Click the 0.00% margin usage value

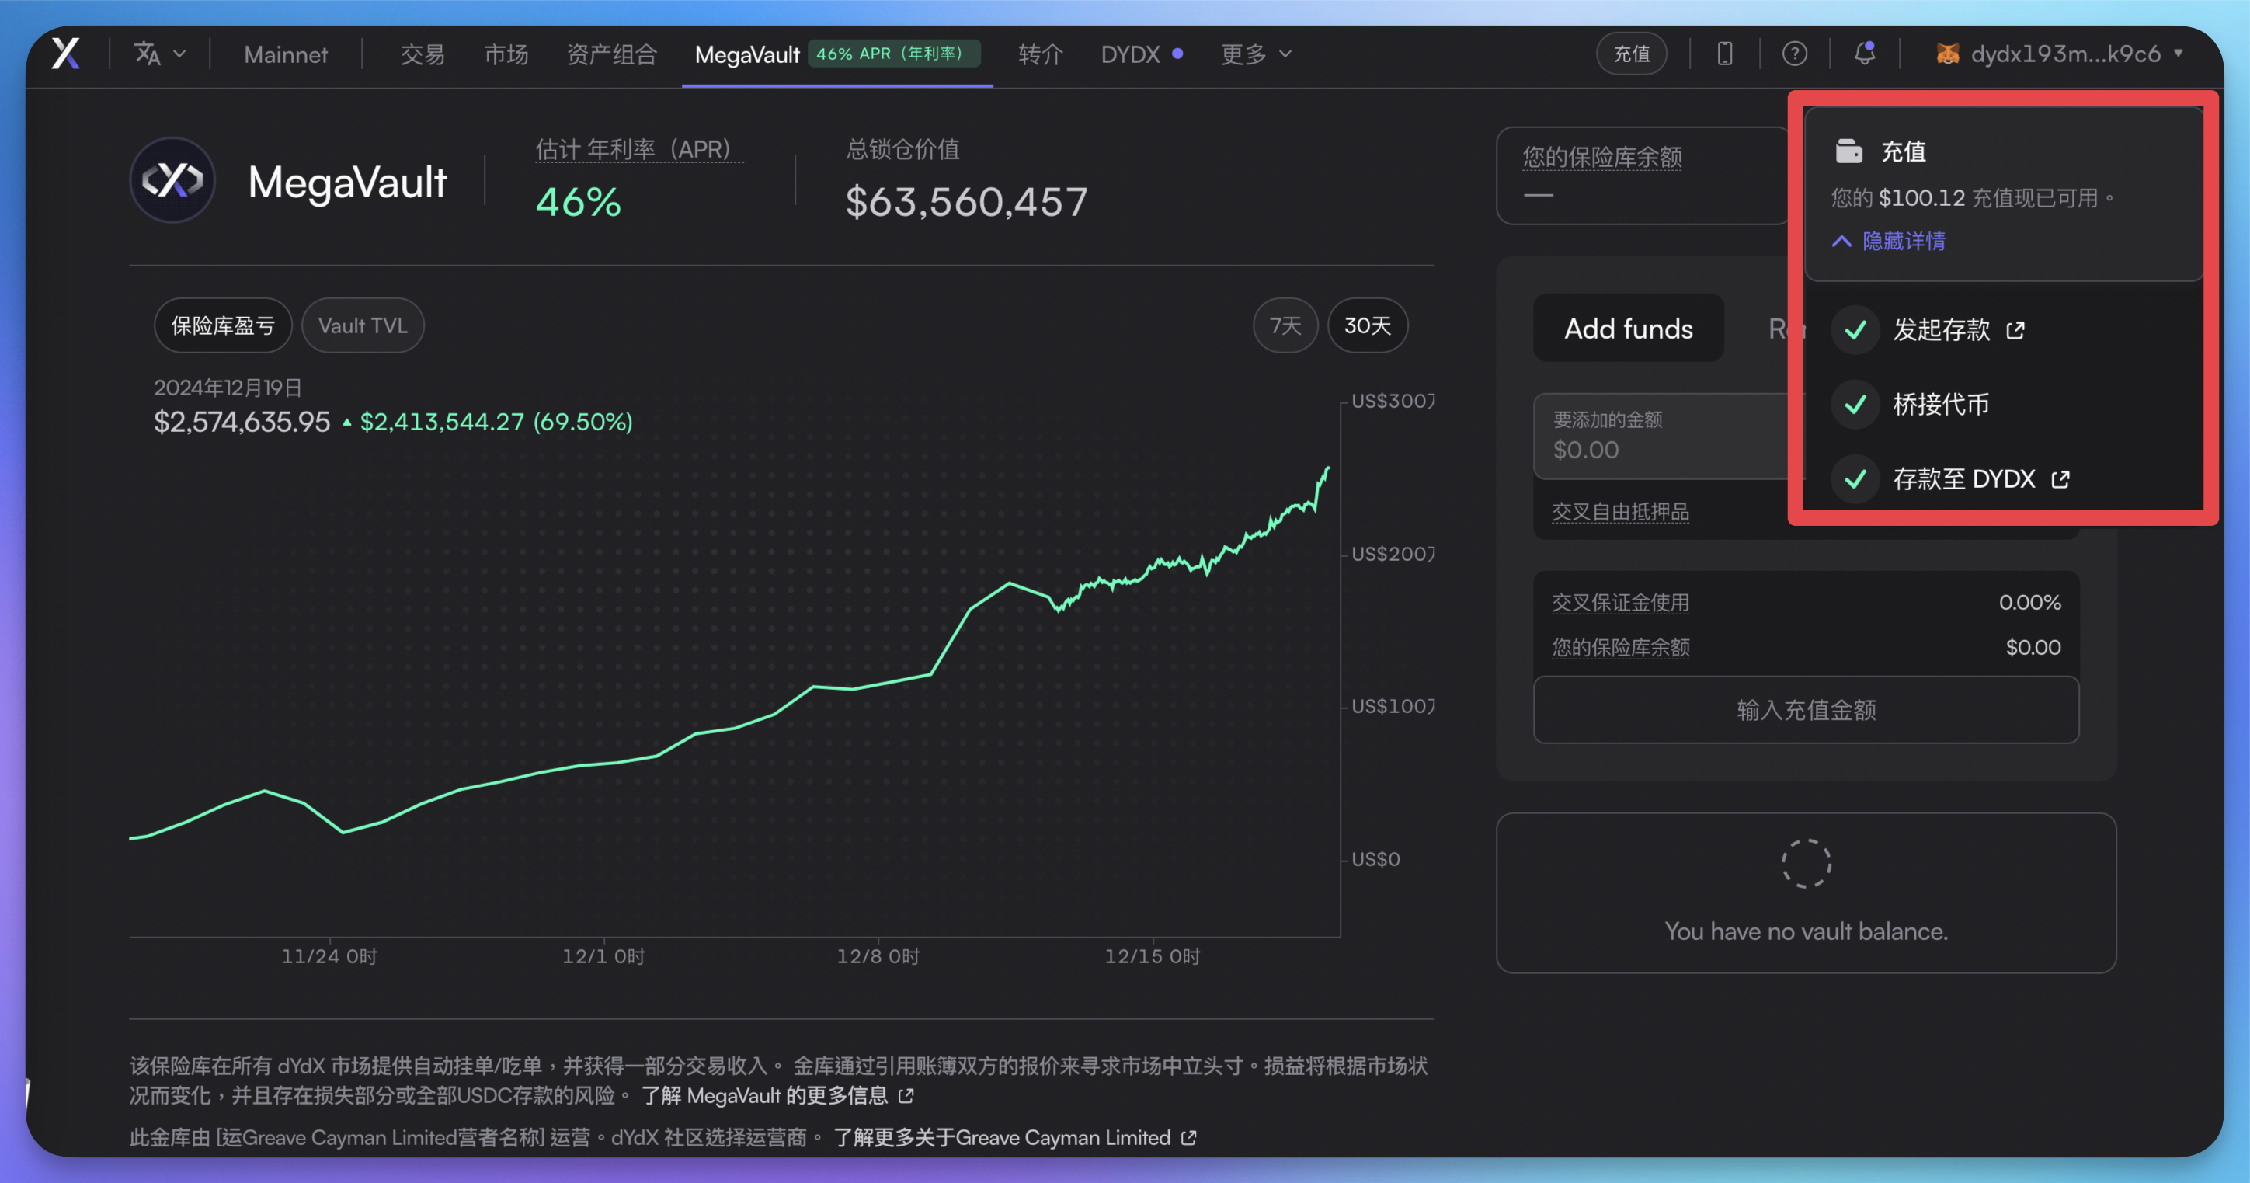pos(2030,602)
